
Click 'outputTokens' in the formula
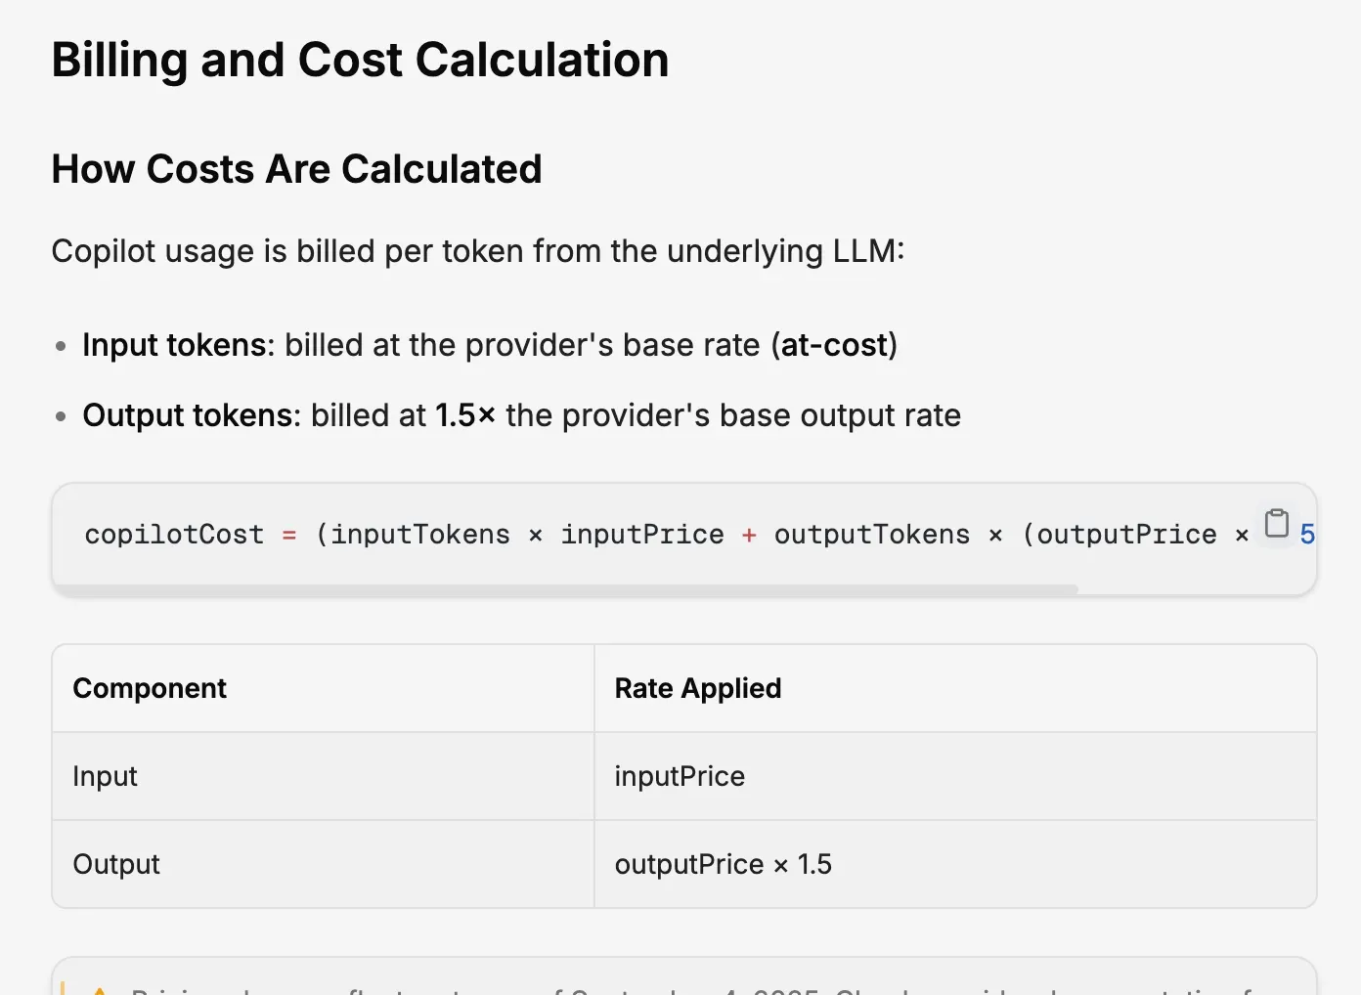pyautogui.click(x=871, y=535)
